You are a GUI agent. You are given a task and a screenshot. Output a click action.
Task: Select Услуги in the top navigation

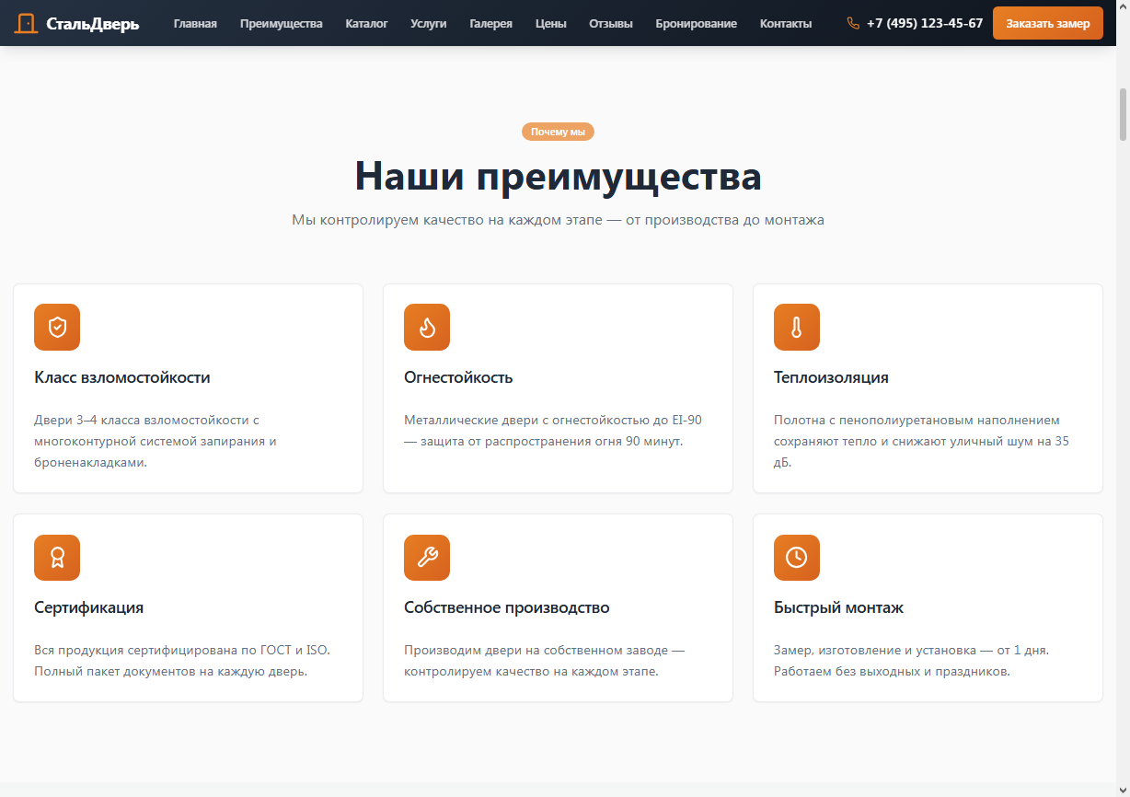(x=429, y=23)
